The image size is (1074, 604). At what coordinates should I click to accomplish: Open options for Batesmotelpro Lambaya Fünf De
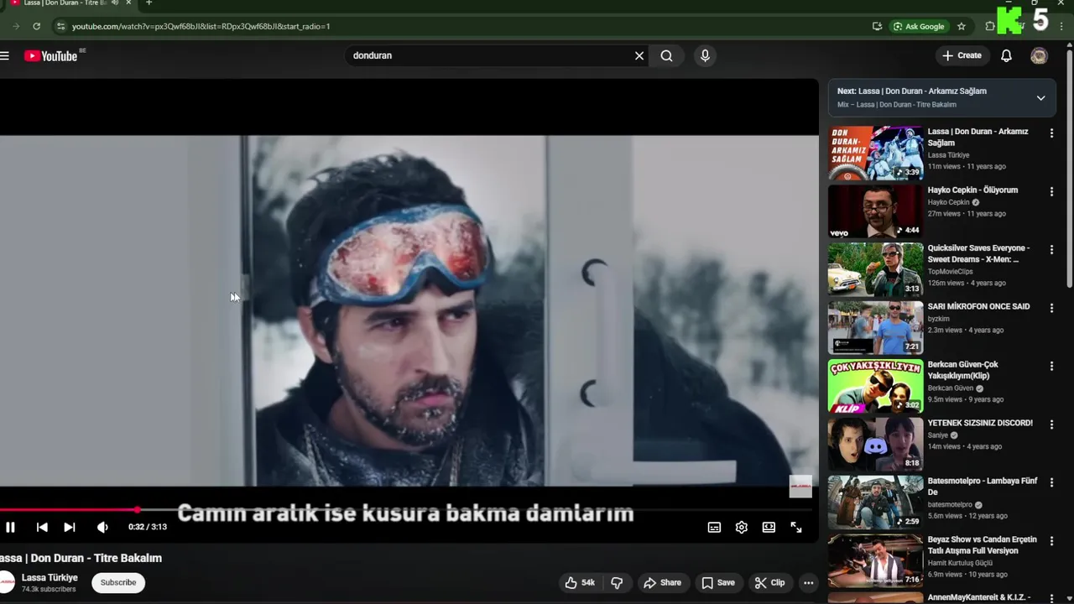1051,482
